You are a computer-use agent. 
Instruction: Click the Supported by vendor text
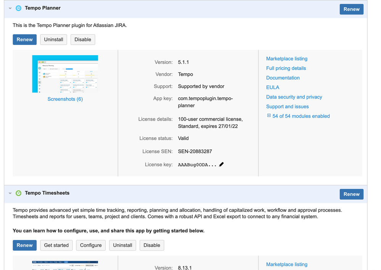click(201, 87)
